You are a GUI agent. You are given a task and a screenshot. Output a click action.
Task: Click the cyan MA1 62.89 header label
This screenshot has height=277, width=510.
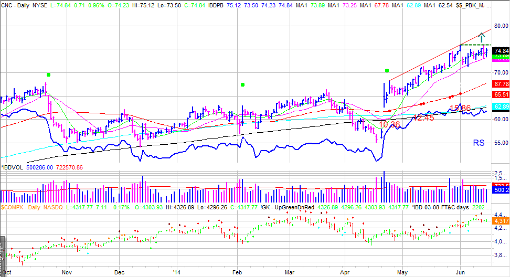click(407, 6)
